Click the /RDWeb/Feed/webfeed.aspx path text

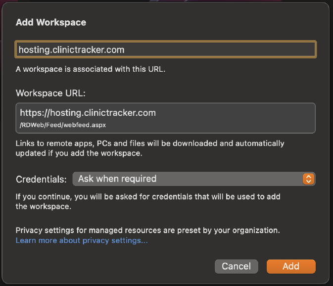tap(63, 125)
